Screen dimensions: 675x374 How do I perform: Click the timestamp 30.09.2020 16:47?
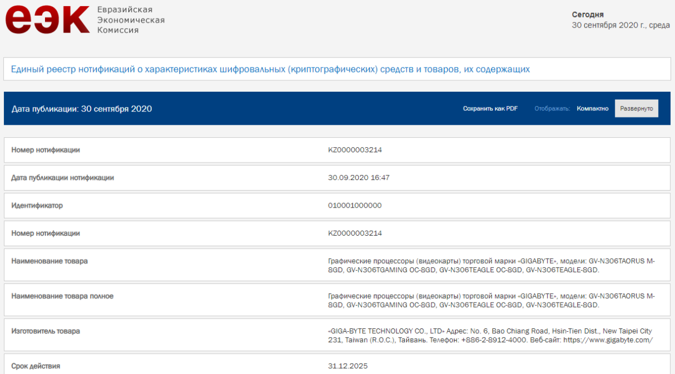[358, 178]
